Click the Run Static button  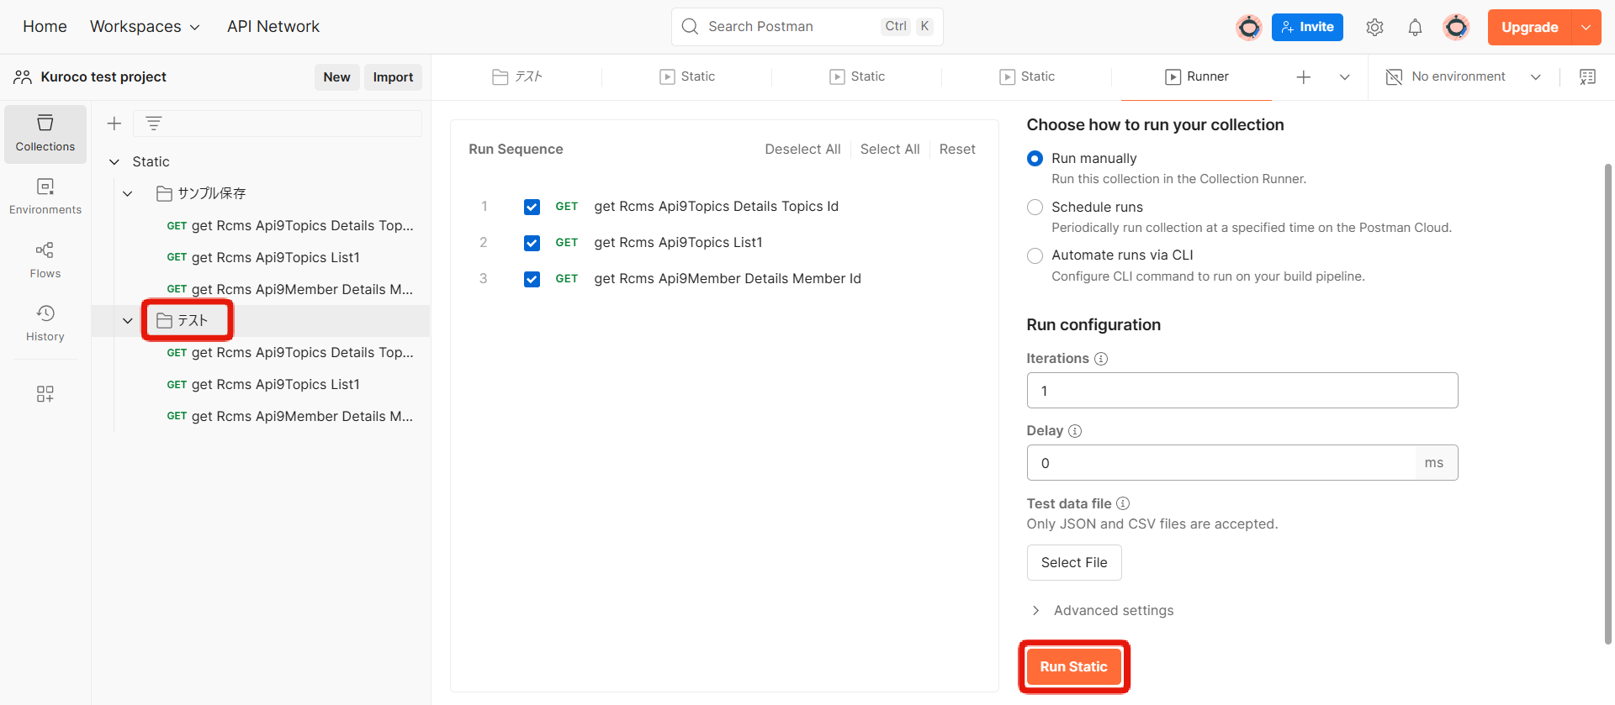(x=1073, y=666)
